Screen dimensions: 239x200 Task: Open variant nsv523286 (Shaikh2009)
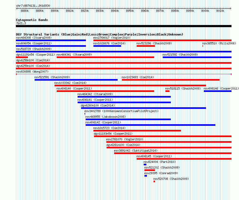click(x=154, y=43)
